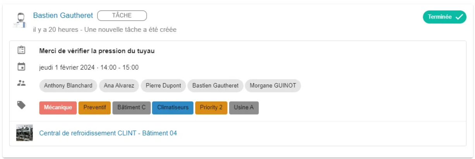Select the Anthony Blanchard chip
Image resolution: width=475 pixels, height=159 pixels.
(x=68, y=86)
